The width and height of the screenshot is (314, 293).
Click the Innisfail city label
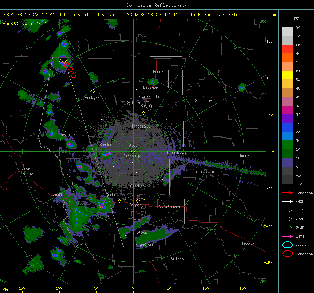141,126
